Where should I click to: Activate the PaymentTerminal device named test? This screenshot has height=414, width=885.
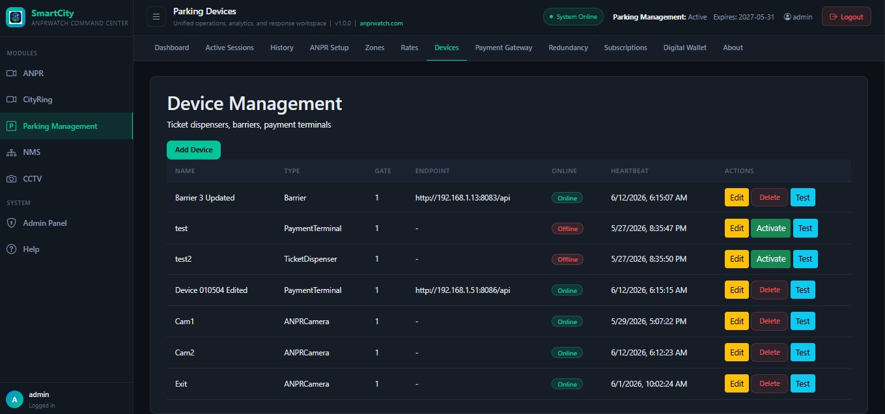click(x=771, y=228)
